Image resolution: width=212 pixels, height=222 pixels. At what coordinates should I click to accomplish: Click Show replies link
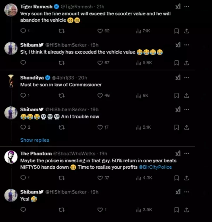(35, 140)
